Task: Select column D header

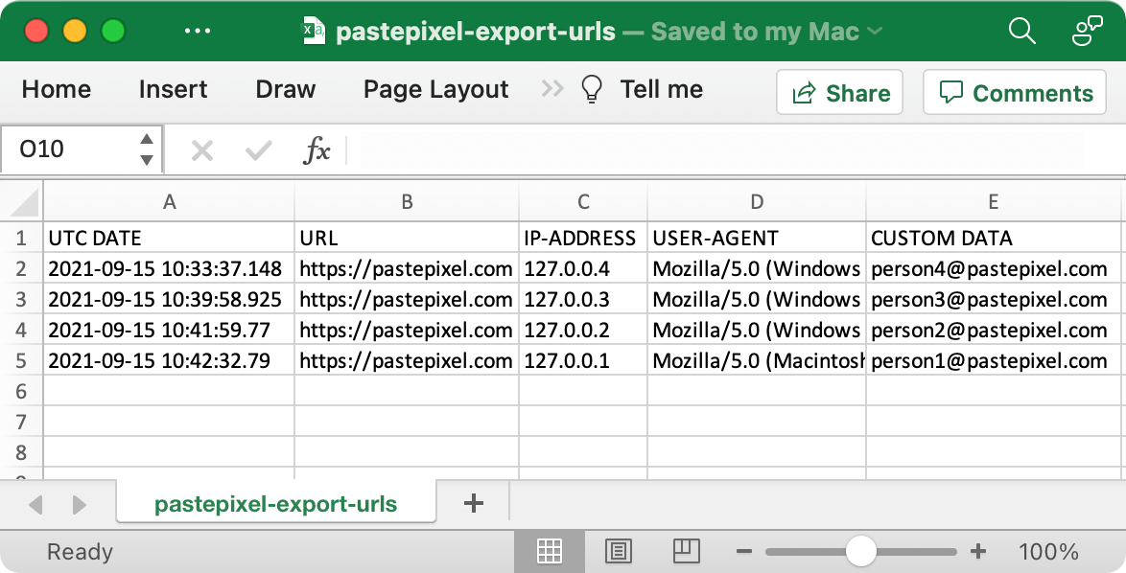Action: pyautogui.click(x=757, y=202)
